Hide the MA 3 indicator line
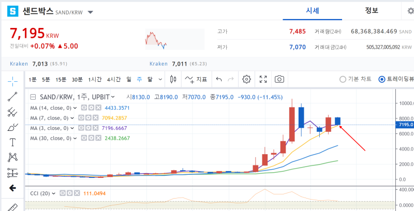This screenshot has width=414, height=211. point(82,128)
